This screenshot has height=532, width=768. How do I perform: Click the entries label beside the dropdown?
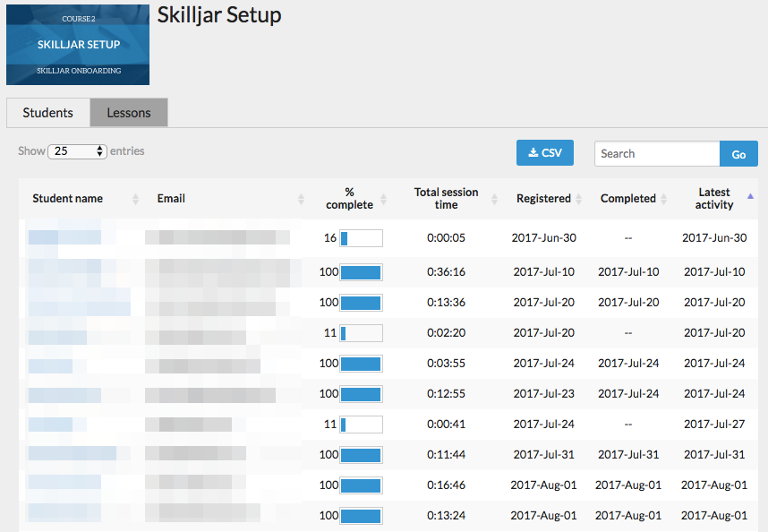[x=127, y=150]
